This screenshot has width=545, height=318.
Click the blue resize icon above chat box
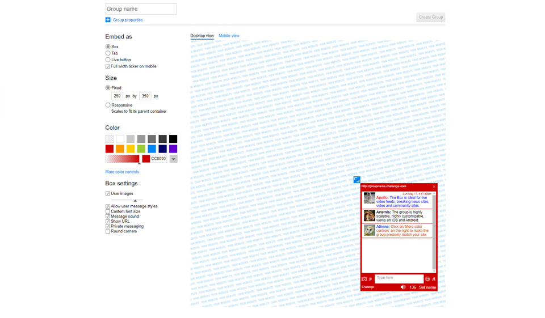point(357,180)
